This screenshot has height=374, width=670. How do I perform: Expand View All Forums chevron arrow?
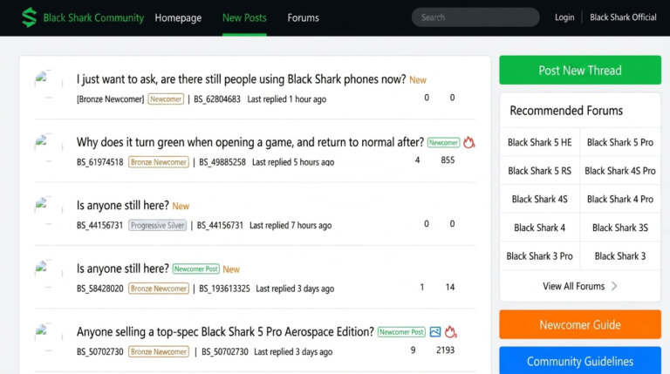point(614,286)
